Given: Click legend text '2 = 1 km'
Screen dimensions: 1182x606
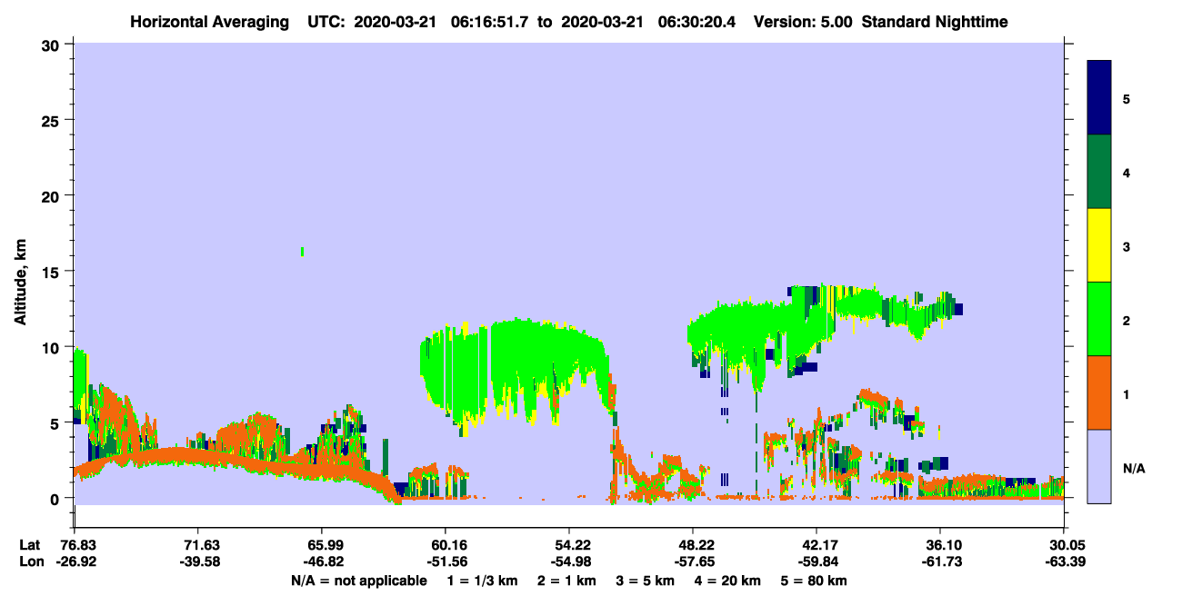Looking at the screenshot, I should pos(567,580).
